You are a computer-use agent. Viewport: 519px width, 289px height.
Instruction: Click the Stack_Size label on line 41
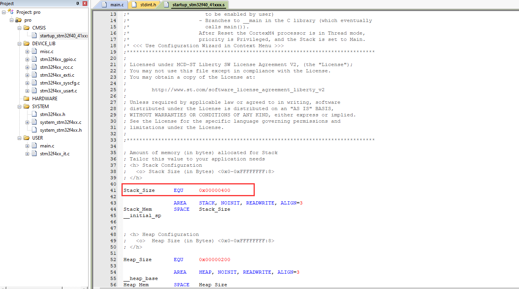pyautogui.click(x=139, y=190)
